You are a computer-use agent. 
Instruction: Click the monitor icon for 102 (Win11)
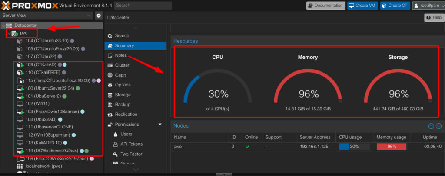20,104
